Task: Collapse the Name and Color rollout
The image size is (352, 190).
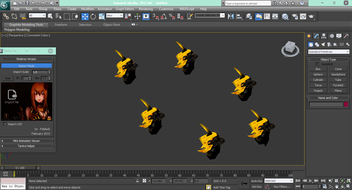Action: pos(328,98)
